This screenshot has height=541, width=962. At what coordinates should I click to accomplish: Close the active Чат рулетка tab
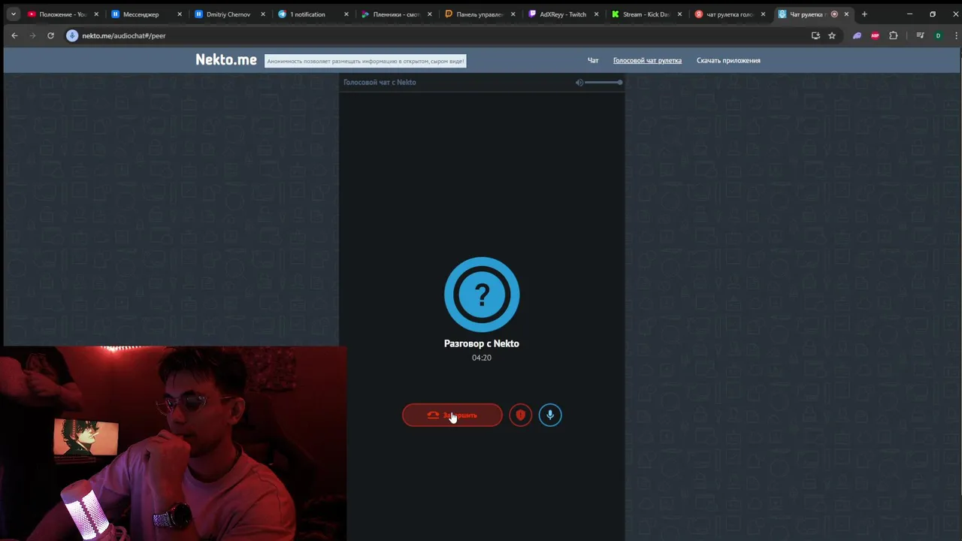pyautogui.click(x=846, y=14)
